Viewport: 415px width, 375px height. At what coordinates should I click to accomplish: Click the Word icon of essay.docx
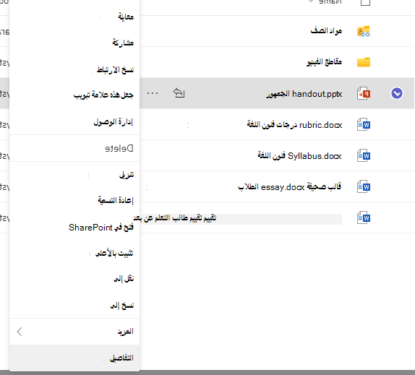(x=364, y=186)
